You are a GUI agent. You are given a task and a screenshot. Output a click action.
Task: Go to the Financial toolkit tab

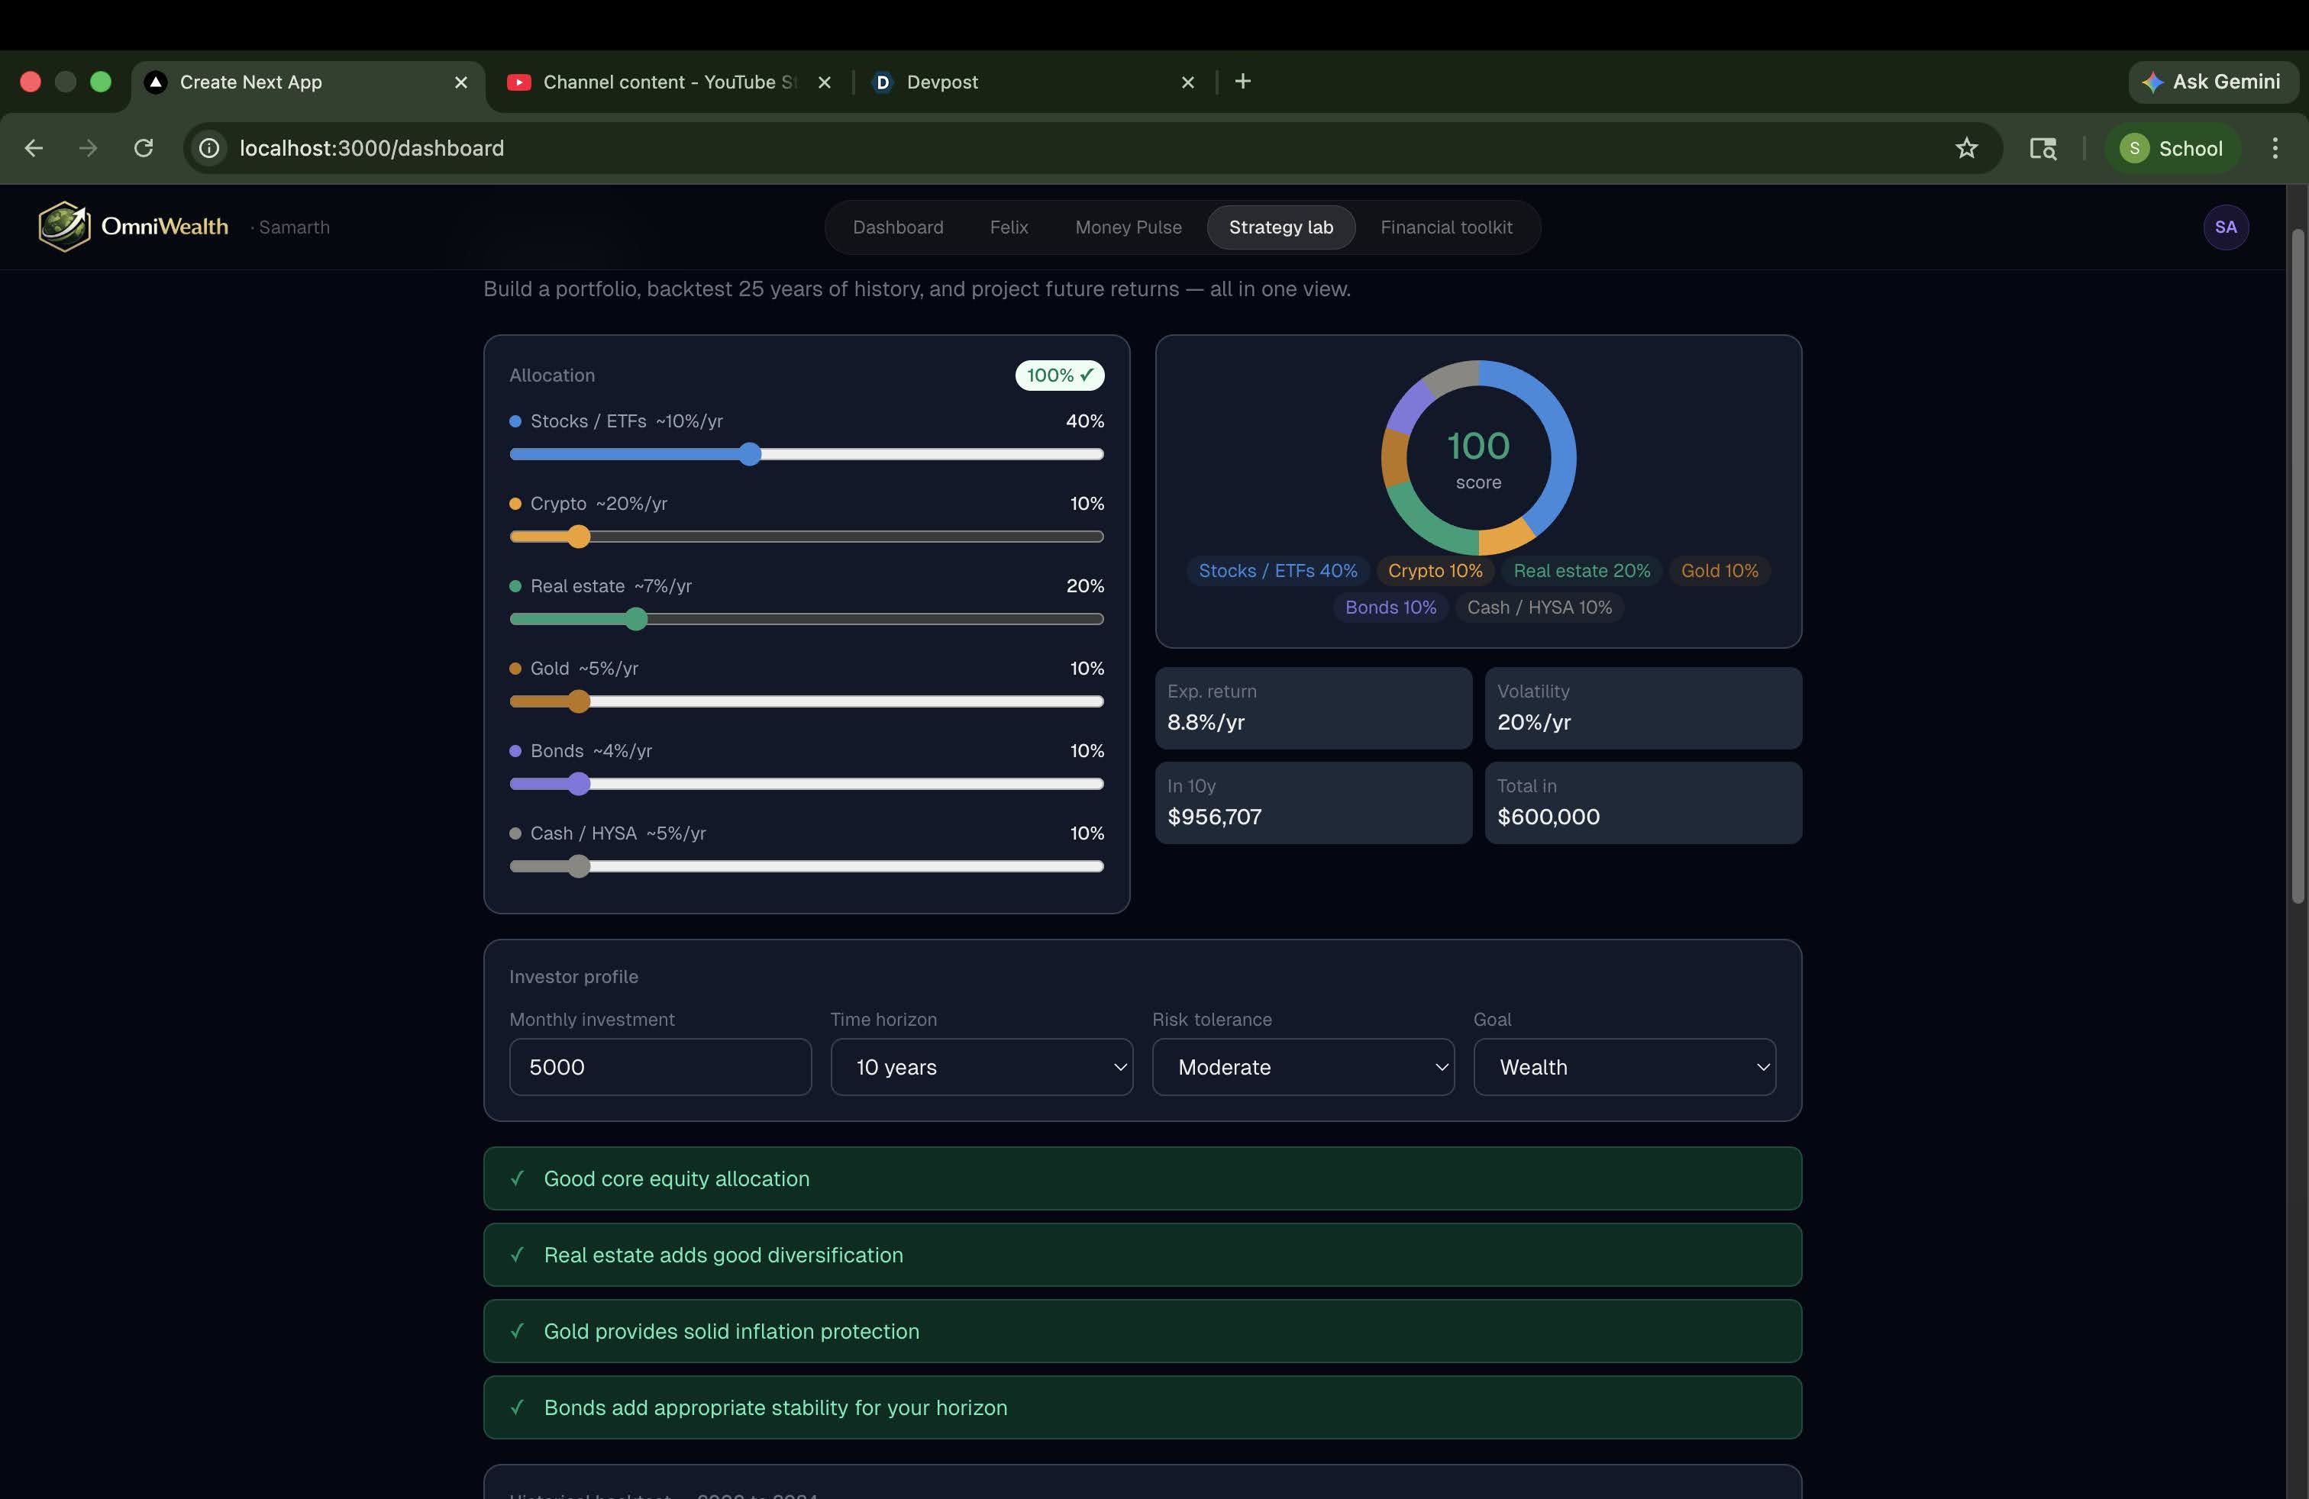[1445, 227]
